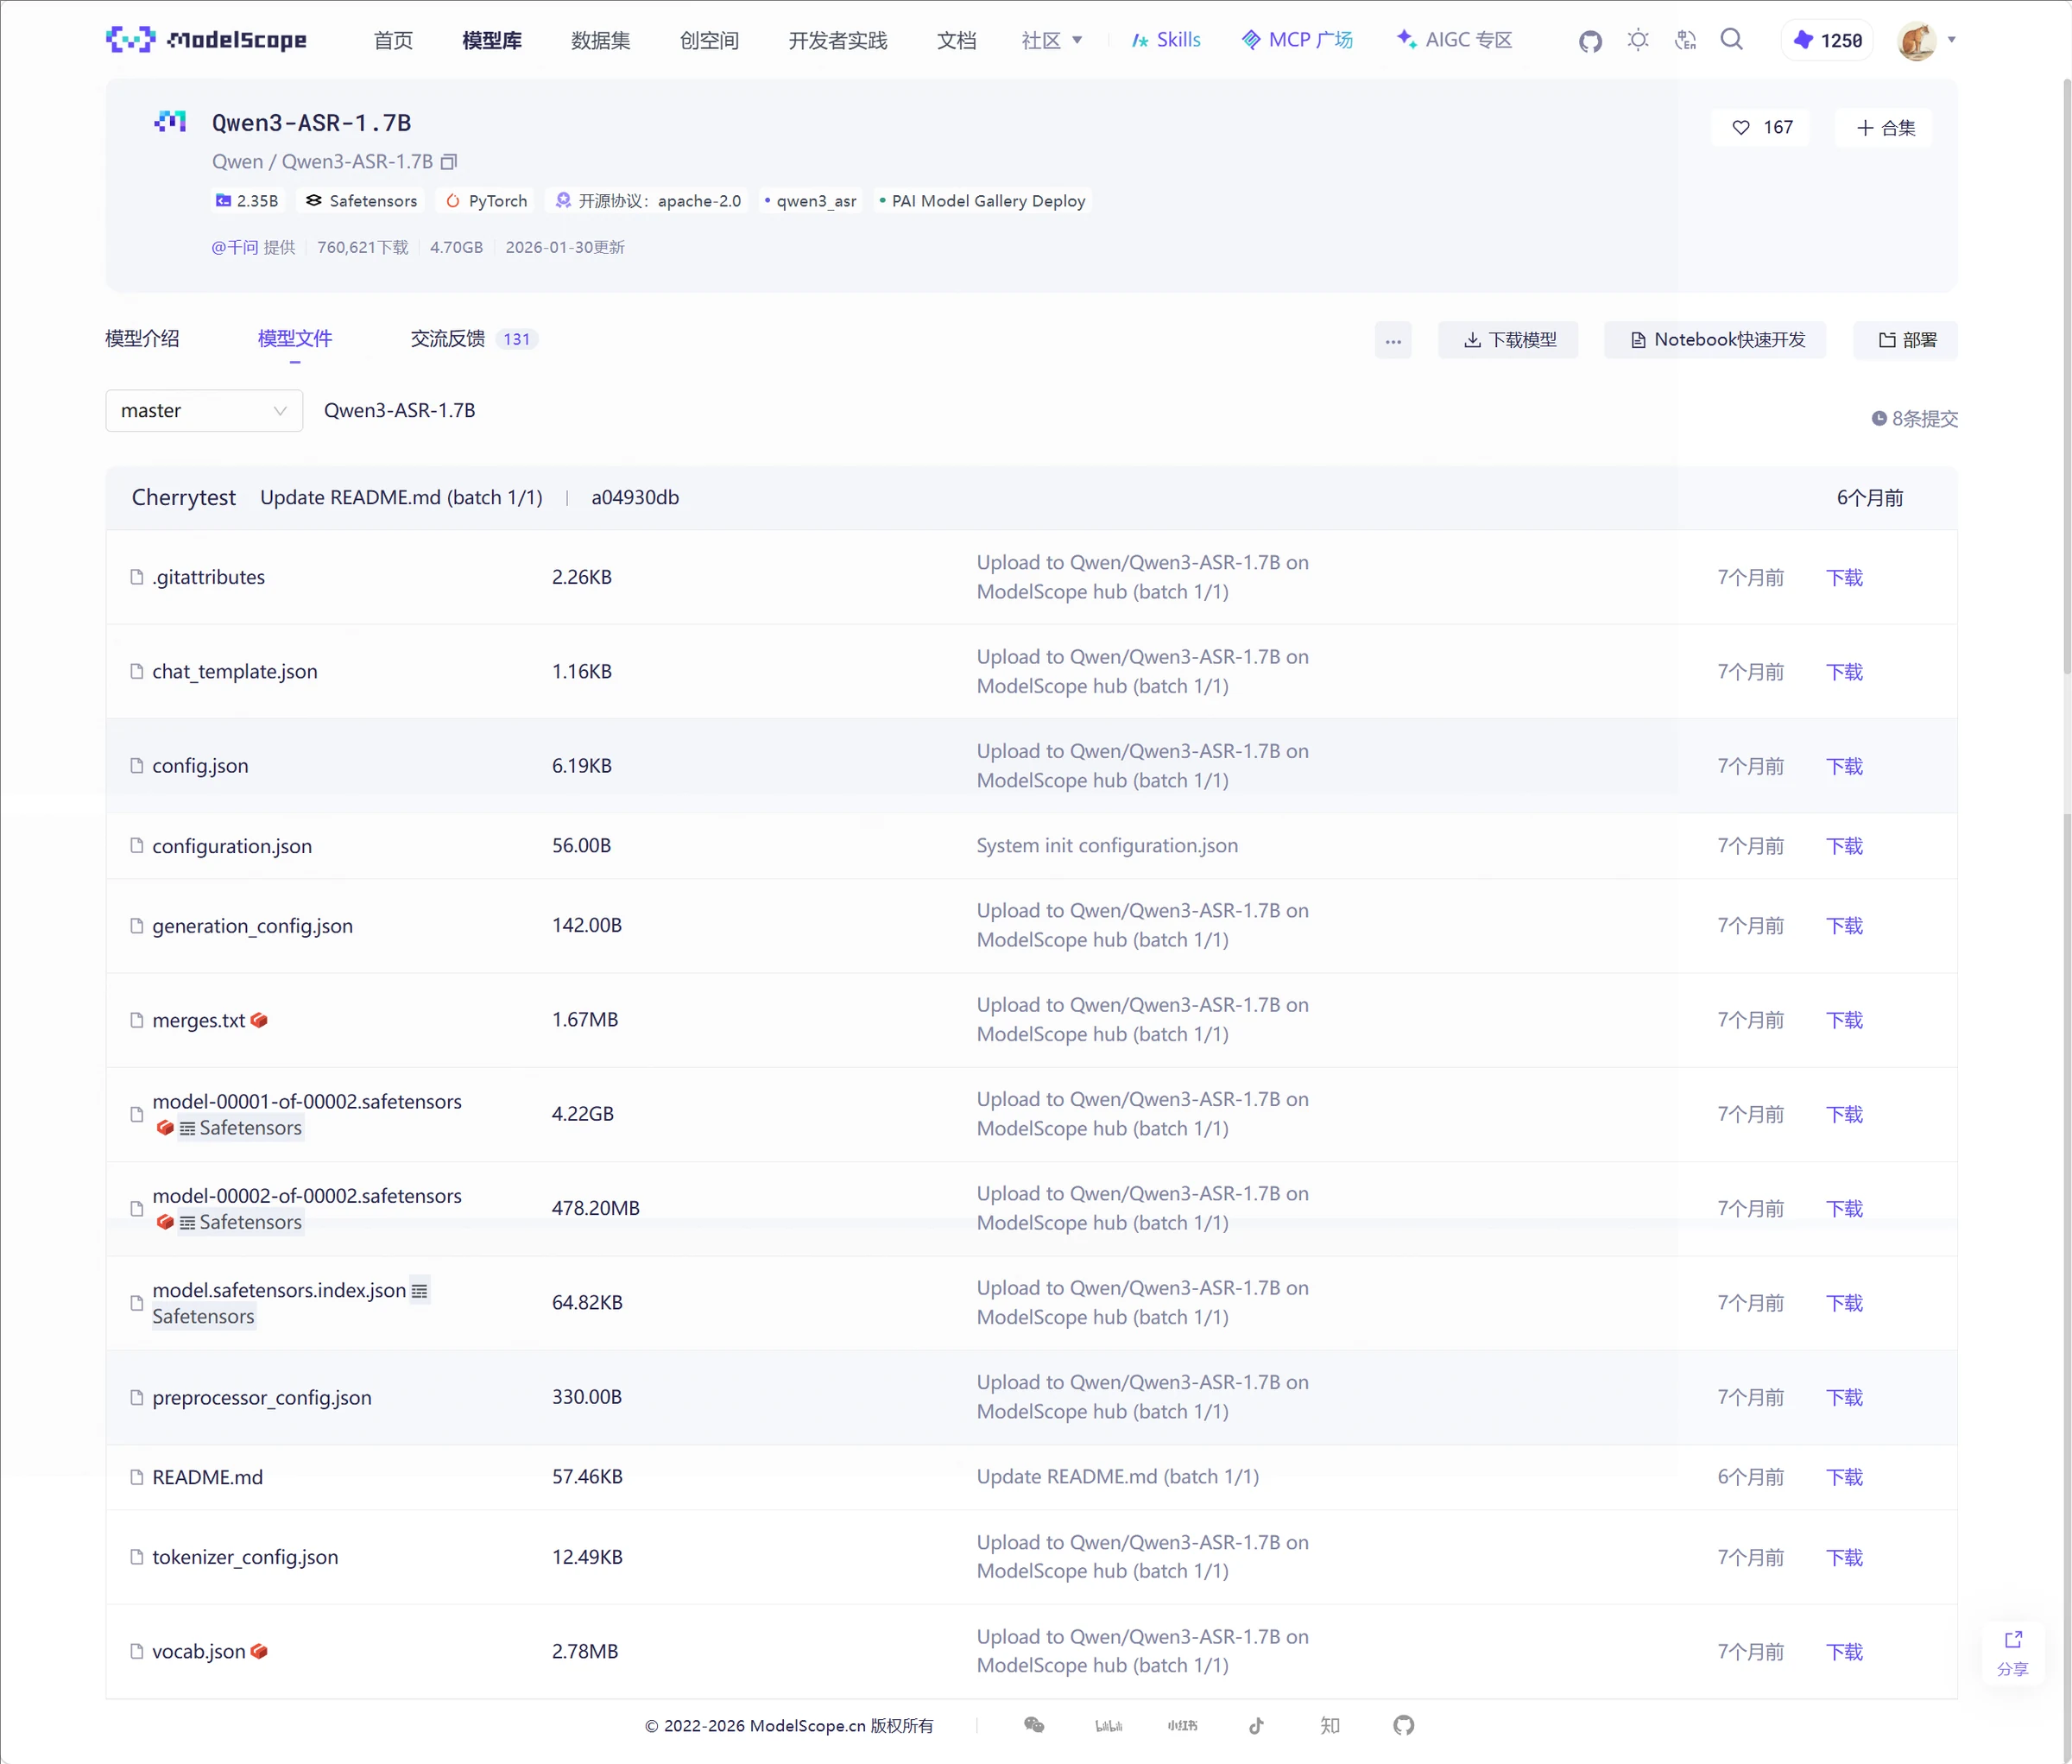Open tokenizer_config.json
This screenshot has width=2072, height=1764.
245,1557
